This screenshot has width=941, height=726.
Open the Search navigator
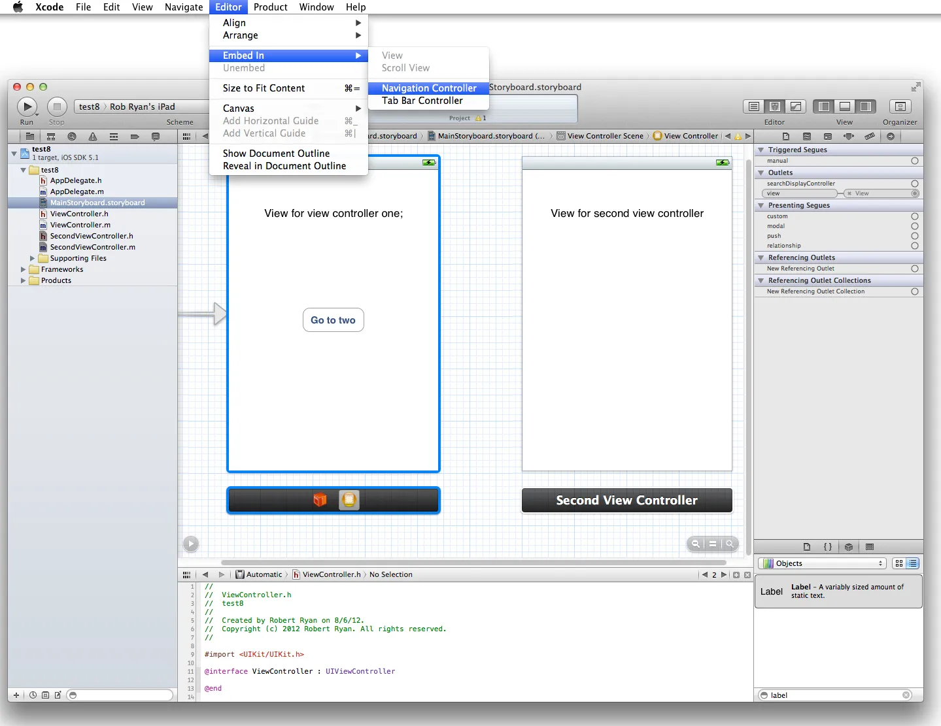72,137
